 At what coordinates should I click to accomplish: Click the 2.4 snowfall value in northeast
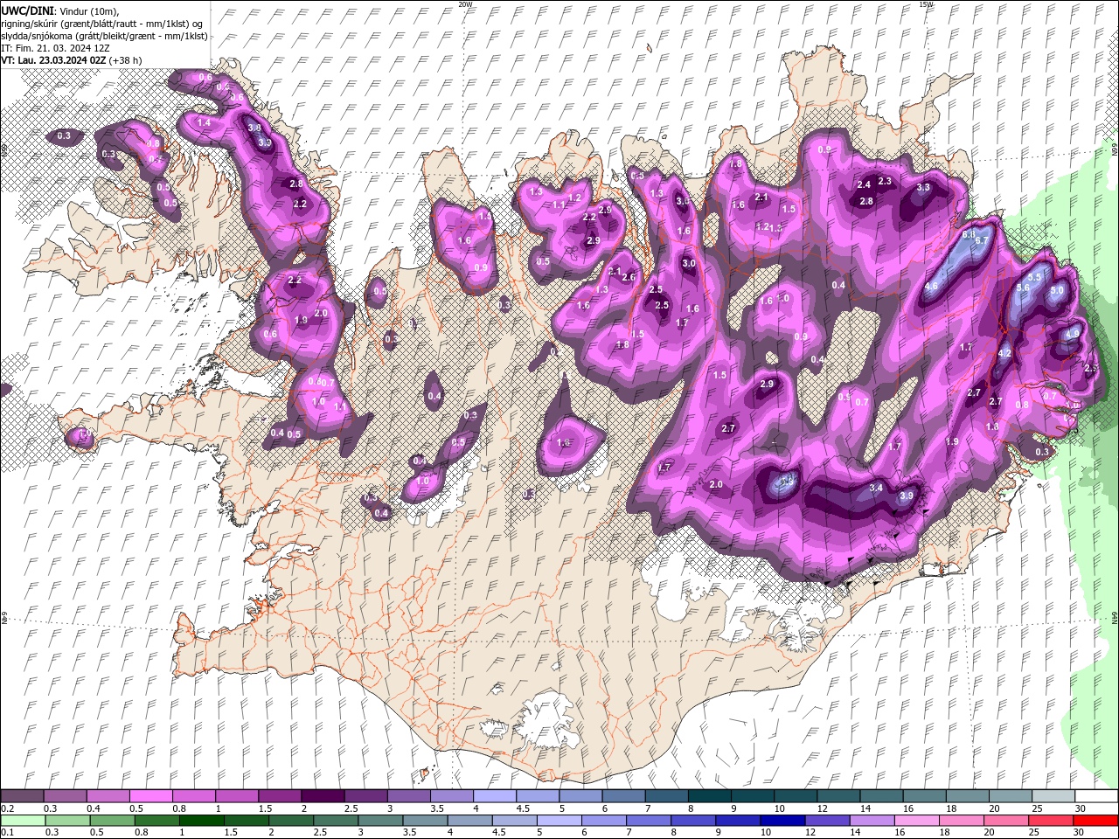pyautogui.click(x=864, y=184)
